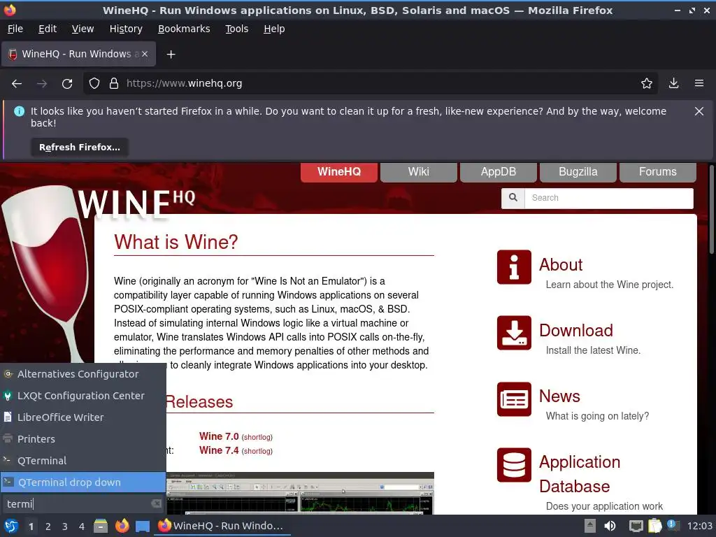
Task: Click the News newspaper icon
Action: pos(514,399)
